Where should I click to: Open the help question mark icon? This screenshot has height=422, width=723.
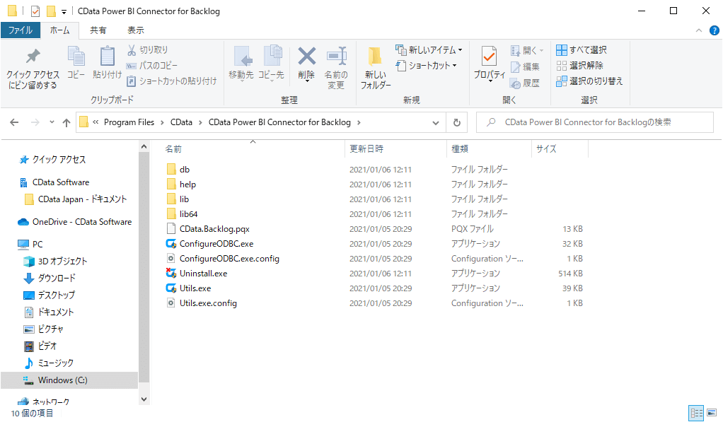pos(715,30)
